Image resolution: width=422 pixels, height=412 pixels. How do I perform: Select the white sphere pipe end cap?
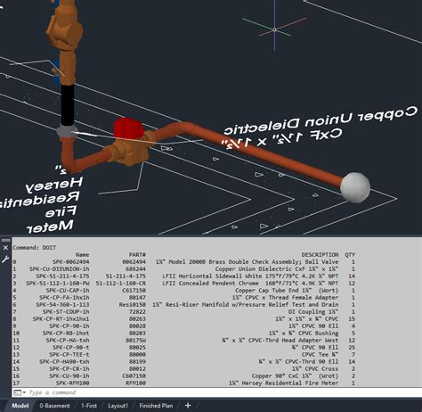(x=355, y=187)
